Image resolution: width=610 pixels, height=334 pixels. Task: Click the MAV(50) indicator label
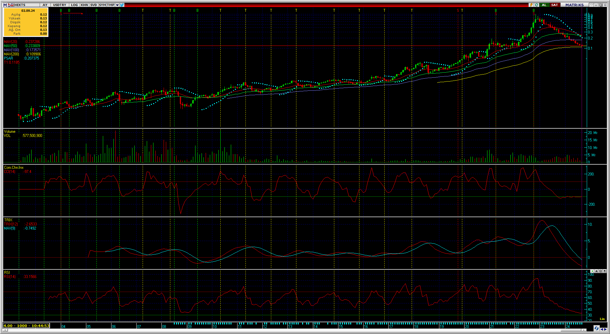pos(11,46)
